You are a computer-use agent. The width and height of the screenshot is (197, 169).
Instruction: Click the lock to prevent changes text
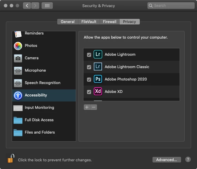(55, 160)
